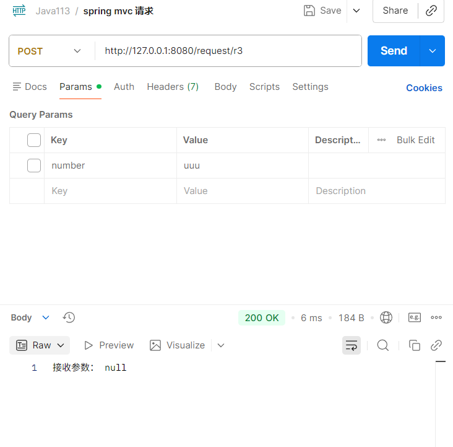Click the Save floppy disk icon
This screenshot has height=447, width=453.
pyautogui.click(x=309, y=11)
